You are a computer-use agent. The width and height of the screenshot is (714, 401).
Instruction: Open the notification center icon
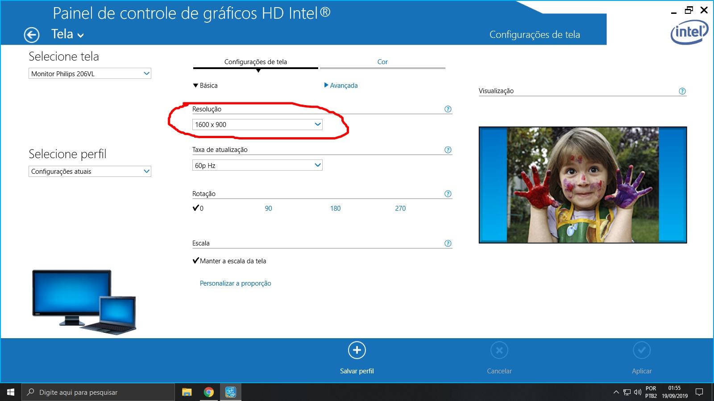700,392
